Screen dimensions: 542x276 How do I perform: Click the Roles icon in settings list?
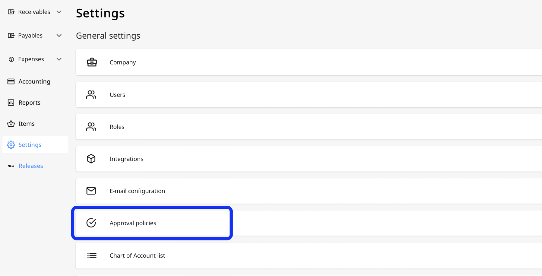pos(91,127)
